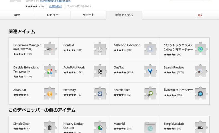
Task: Click the AllDebrid Extension puzzle icon
Action: 151,48
